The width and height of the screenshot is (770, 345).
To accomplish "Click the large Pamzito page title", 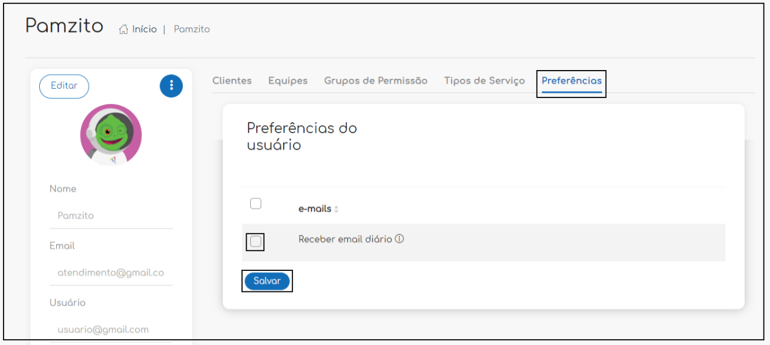I will [64, 26].
